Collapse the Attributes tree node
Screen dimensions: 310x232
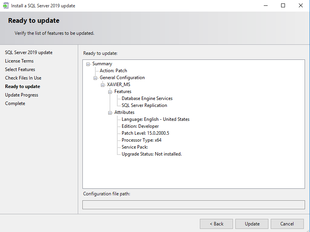(110, 113)
